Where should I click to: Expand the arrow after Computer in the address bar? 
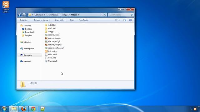45,15
